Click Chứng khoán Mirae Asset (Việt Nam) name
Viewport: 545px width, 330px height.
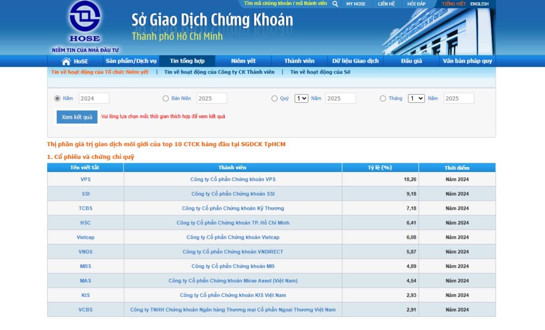(x=233, y=281)
